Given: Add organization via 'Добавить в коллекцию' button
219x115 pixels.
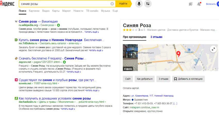Looking at the screenshot, I should pos(188,79).
